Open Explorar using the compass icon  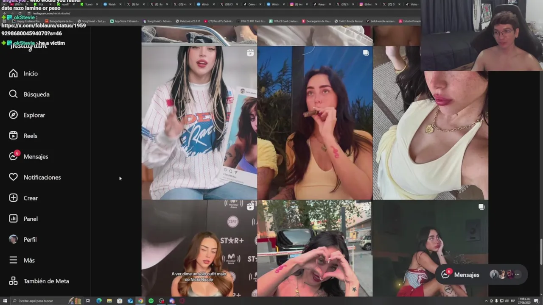coord(13,115)
